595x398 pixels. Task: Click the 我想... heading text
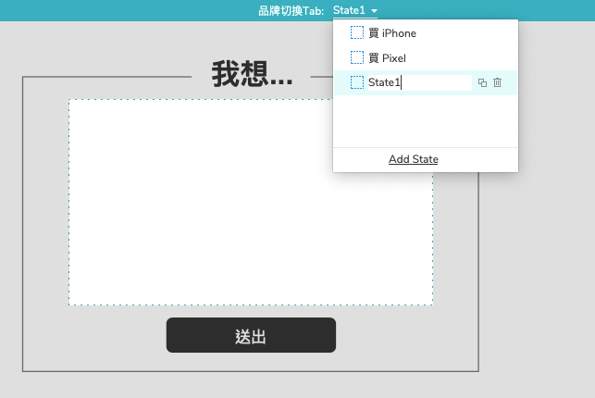[252, 75]
